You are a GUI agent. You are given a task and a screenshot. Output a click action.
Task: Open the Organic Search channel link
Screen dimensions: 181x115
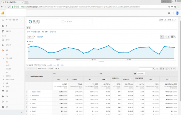click(x=36, y=92)
